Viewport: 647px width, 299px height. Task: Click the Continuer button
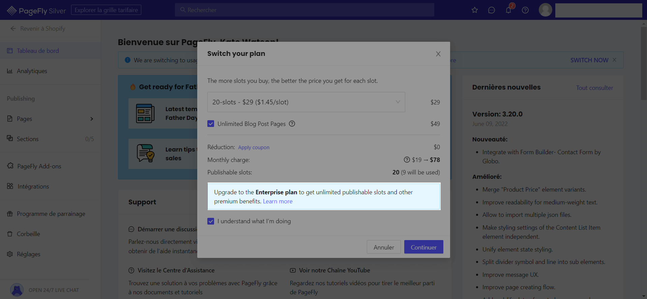click(424, 247)
